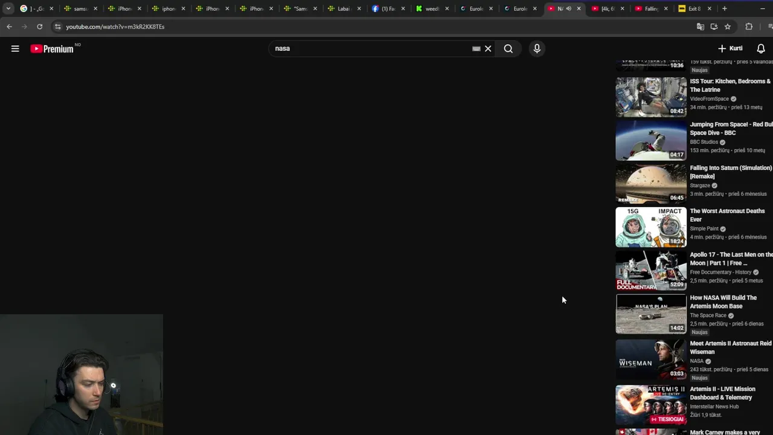The height and width of the screenshot is (435, 773).
Task: View site information for youtube.com
Action: pyautogui.click(x=57, y=27)
